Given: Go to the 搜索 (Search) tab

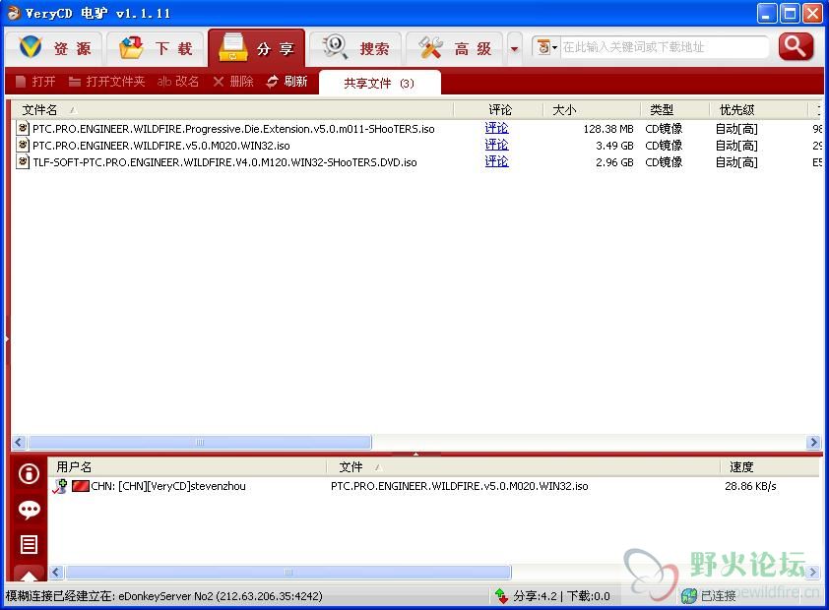Looking at the screenshot, I should (x=355, y=48).
